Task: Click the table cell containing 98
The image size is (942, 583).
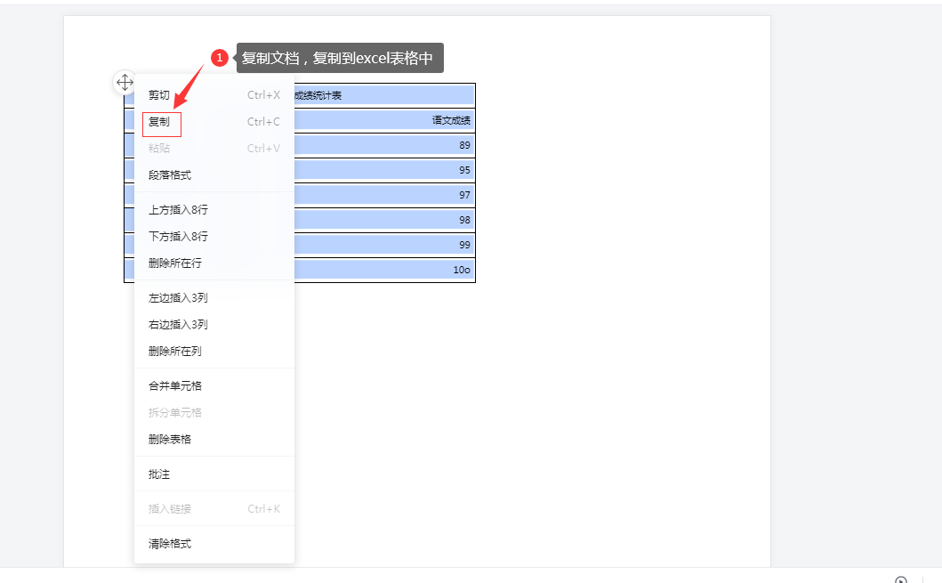Action: (384, 220)
